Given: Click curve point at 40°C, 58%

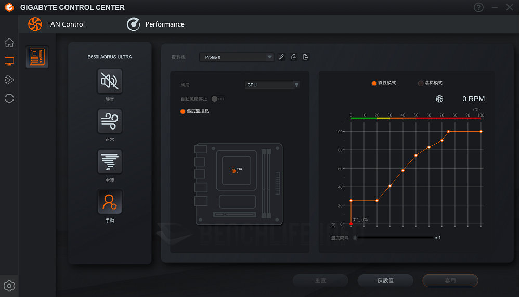Looking at the screenshot, I should pos(403,170).
